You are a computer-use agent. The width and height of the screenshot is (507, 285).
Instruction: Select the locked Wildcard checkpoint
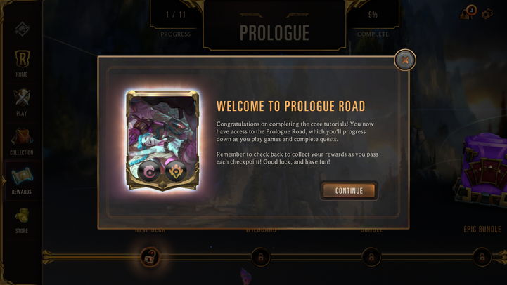pos(261,257)
